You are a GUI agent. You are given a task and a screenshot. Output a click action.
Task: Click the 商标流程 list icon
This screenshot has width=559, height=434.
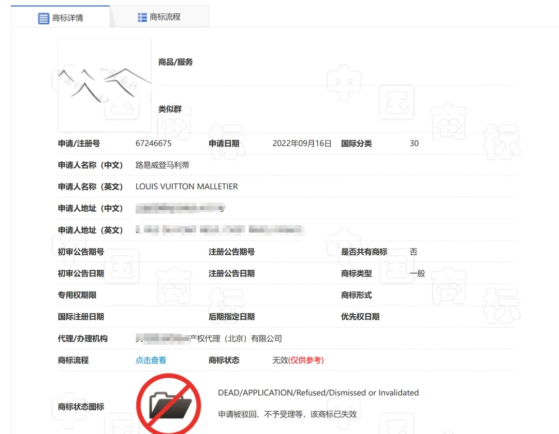(x=142, y=17)
